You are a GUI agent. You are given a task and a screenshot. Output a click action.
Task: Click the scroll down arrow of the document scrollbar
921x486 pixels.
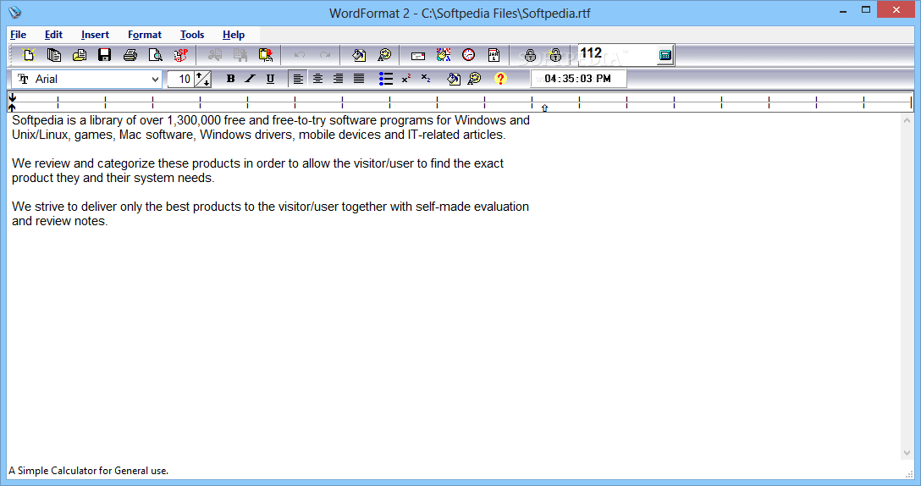tap(907, 452)
